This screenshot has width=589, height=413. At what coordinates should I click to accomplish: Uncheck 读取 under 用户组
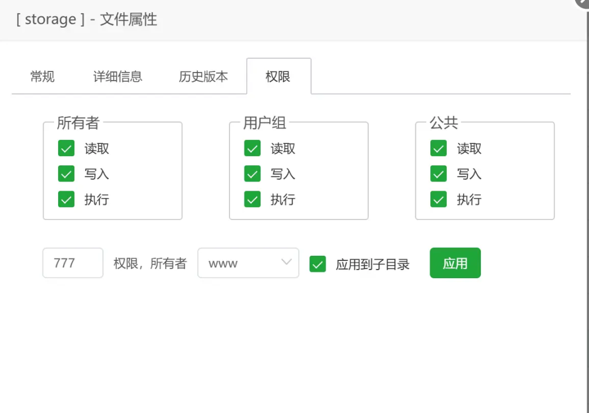click(x=253, y=149)
